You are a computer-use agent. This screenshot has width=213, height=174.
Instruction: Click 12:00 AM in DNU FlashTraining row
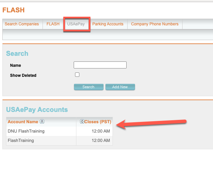point(101,131)
